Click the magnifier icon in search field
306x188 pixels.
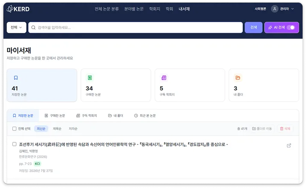(x=33, y=27)
